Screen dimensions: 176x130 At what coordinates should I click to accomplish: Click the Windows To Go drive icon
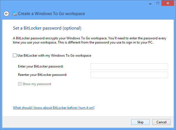click(14, 13)
